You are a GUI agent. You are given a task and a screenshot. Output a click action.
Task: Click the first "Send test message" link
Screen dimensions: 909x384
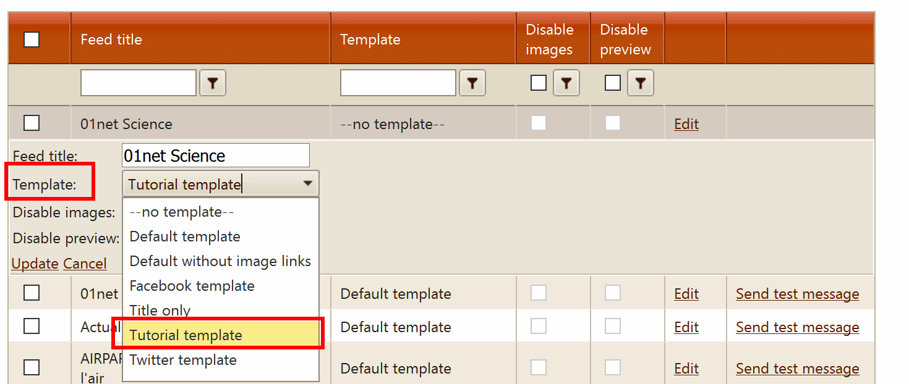(797, 294)
